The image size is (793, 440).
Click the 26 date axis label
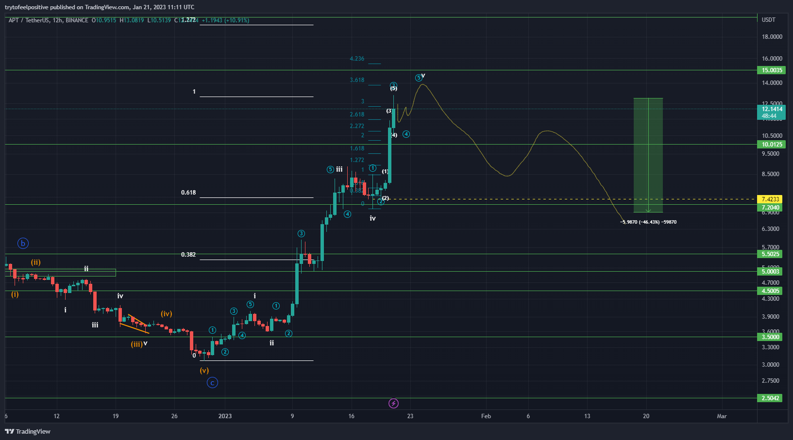[174, 416]
